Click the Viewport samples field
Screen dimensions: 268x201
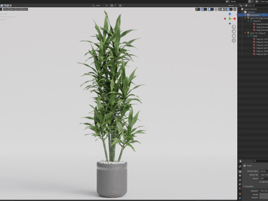264,198
